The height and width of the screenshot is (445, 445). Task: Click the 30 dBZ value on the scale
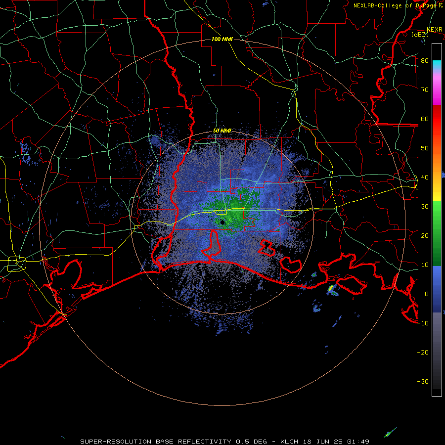click(425, 207)
